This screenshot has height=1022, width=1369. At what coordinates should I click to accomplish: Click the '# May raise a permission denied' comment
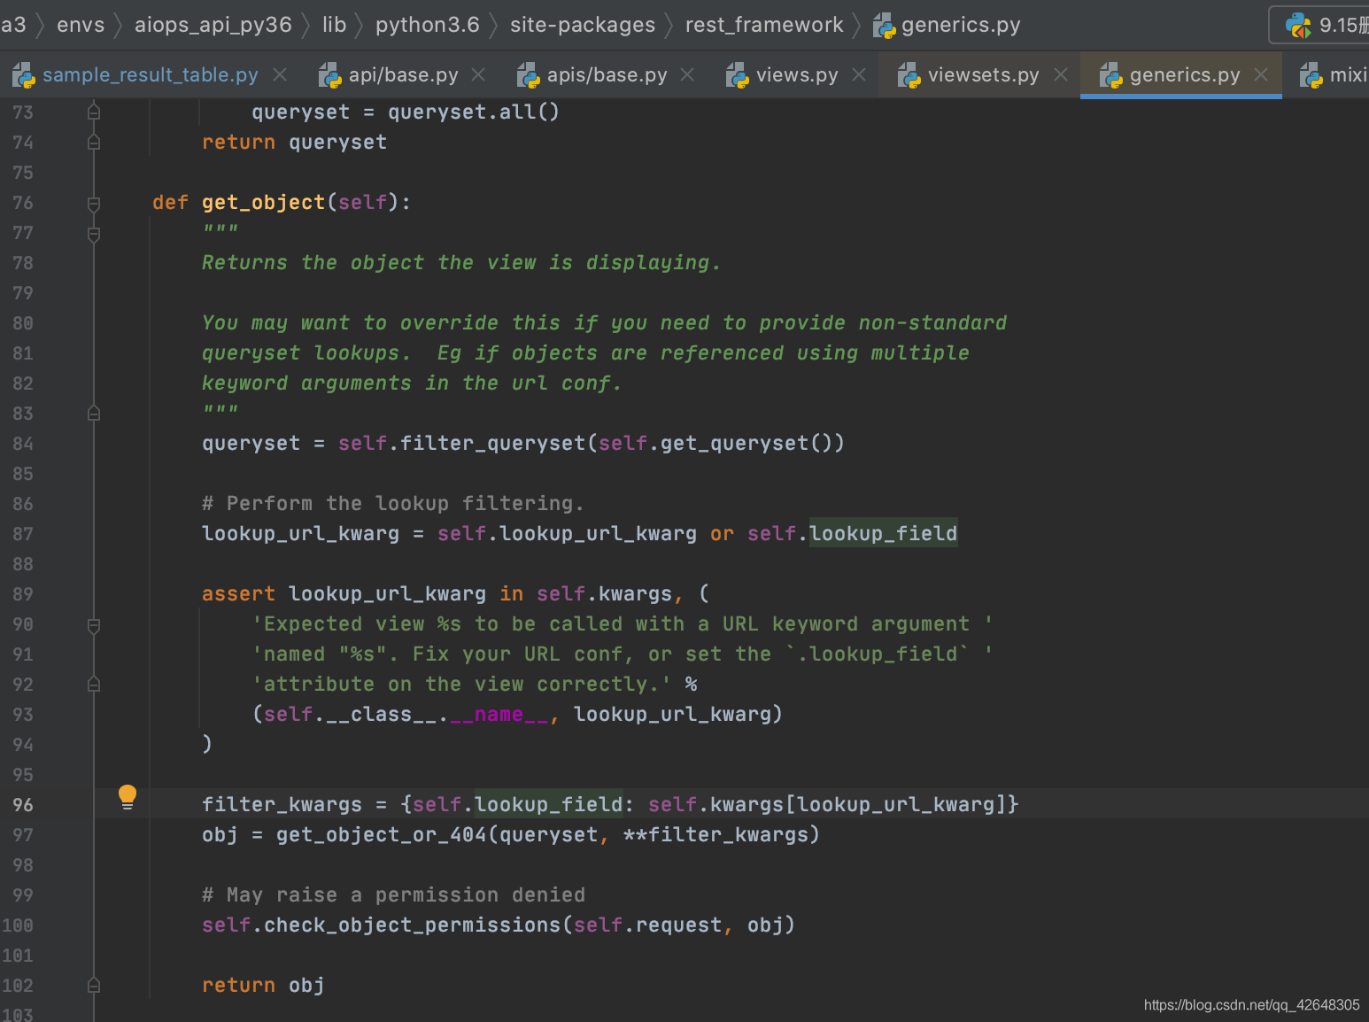(394, 895)
